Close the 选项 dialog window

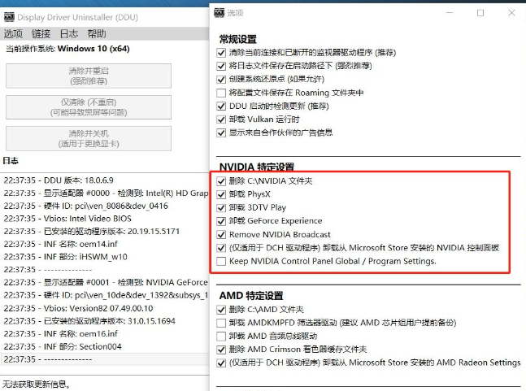click(x=511, y=13)
